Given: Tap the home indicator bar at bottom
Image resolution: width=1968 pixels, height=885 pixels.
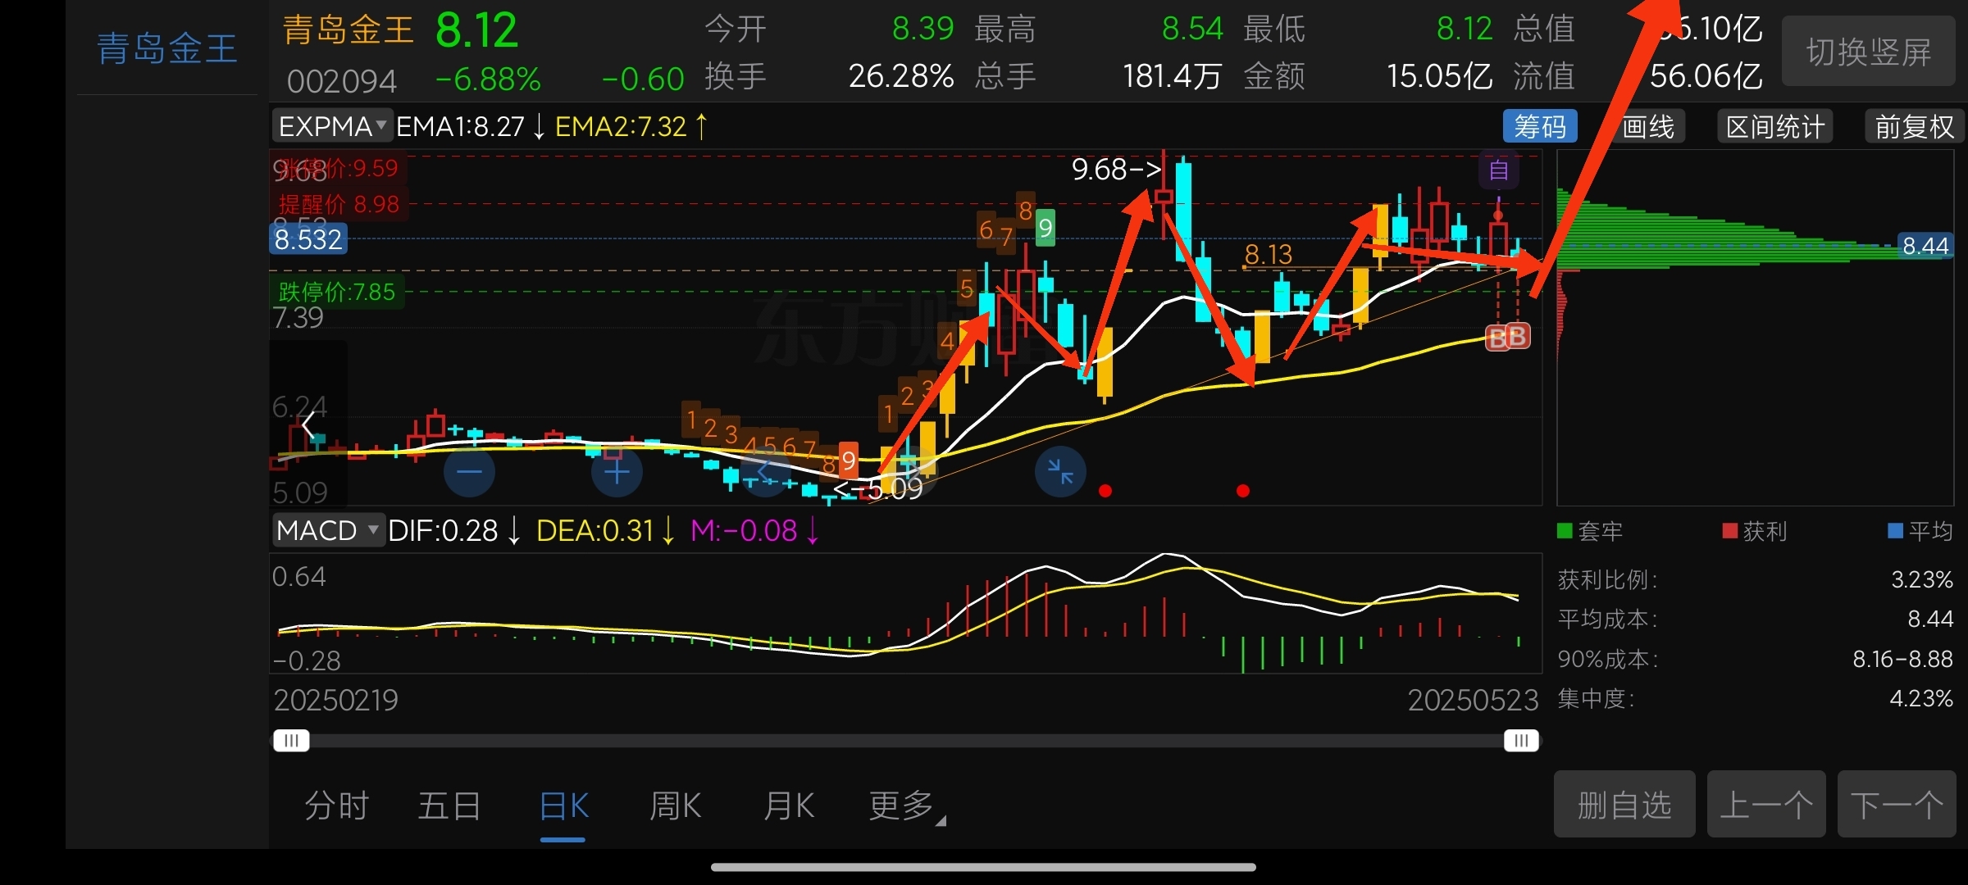Looking at the screenshot, I should (983, 867).
